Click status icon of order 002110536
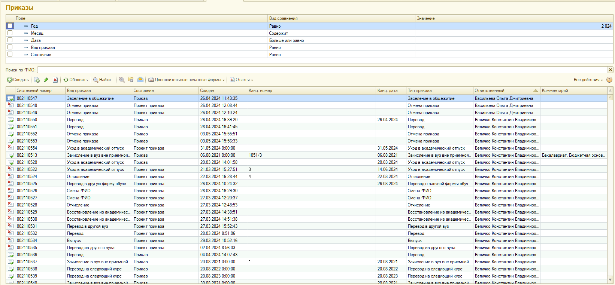 [x=10, y=255]
